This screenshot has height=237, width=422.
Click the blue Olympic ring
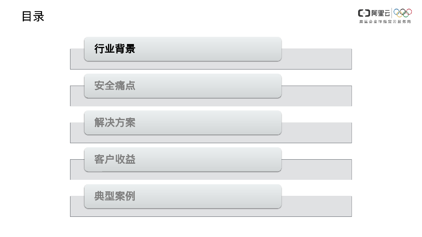click(397, 12)
